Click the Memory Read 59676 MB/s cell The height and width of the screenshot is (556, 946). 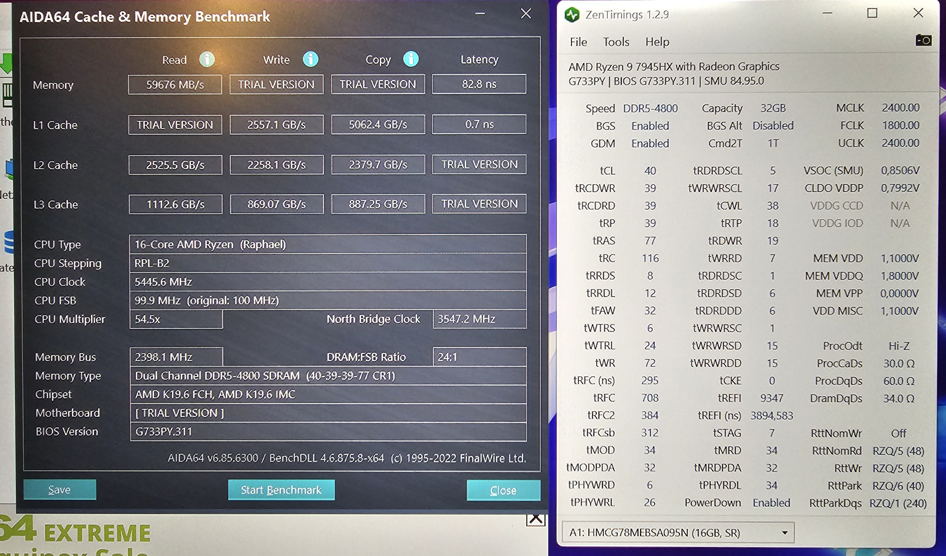175,84
